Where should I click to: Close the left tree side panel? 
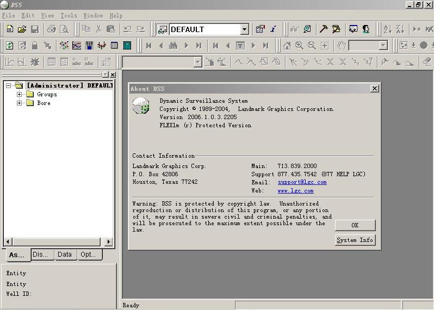click(113, 75)
